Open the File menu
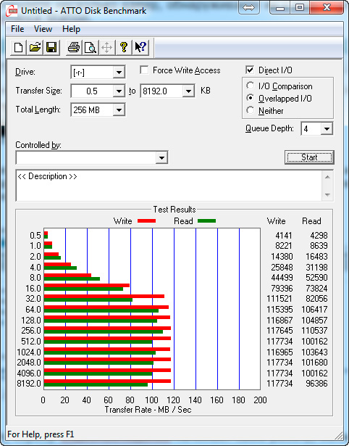 point(17,29)
